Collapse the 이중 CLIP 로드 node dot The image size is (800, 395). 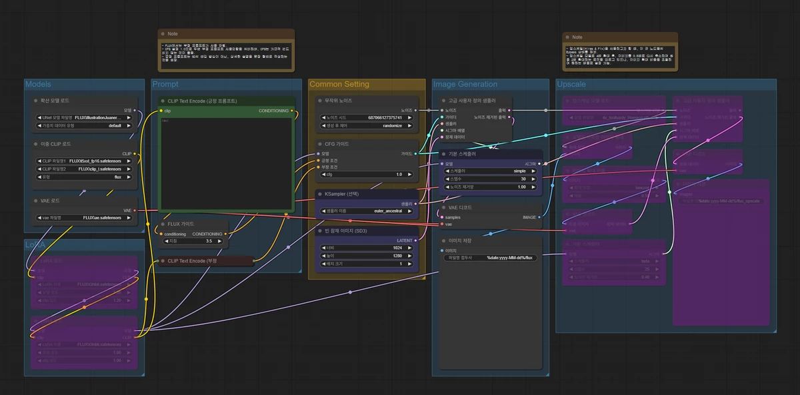coord(35,143)
